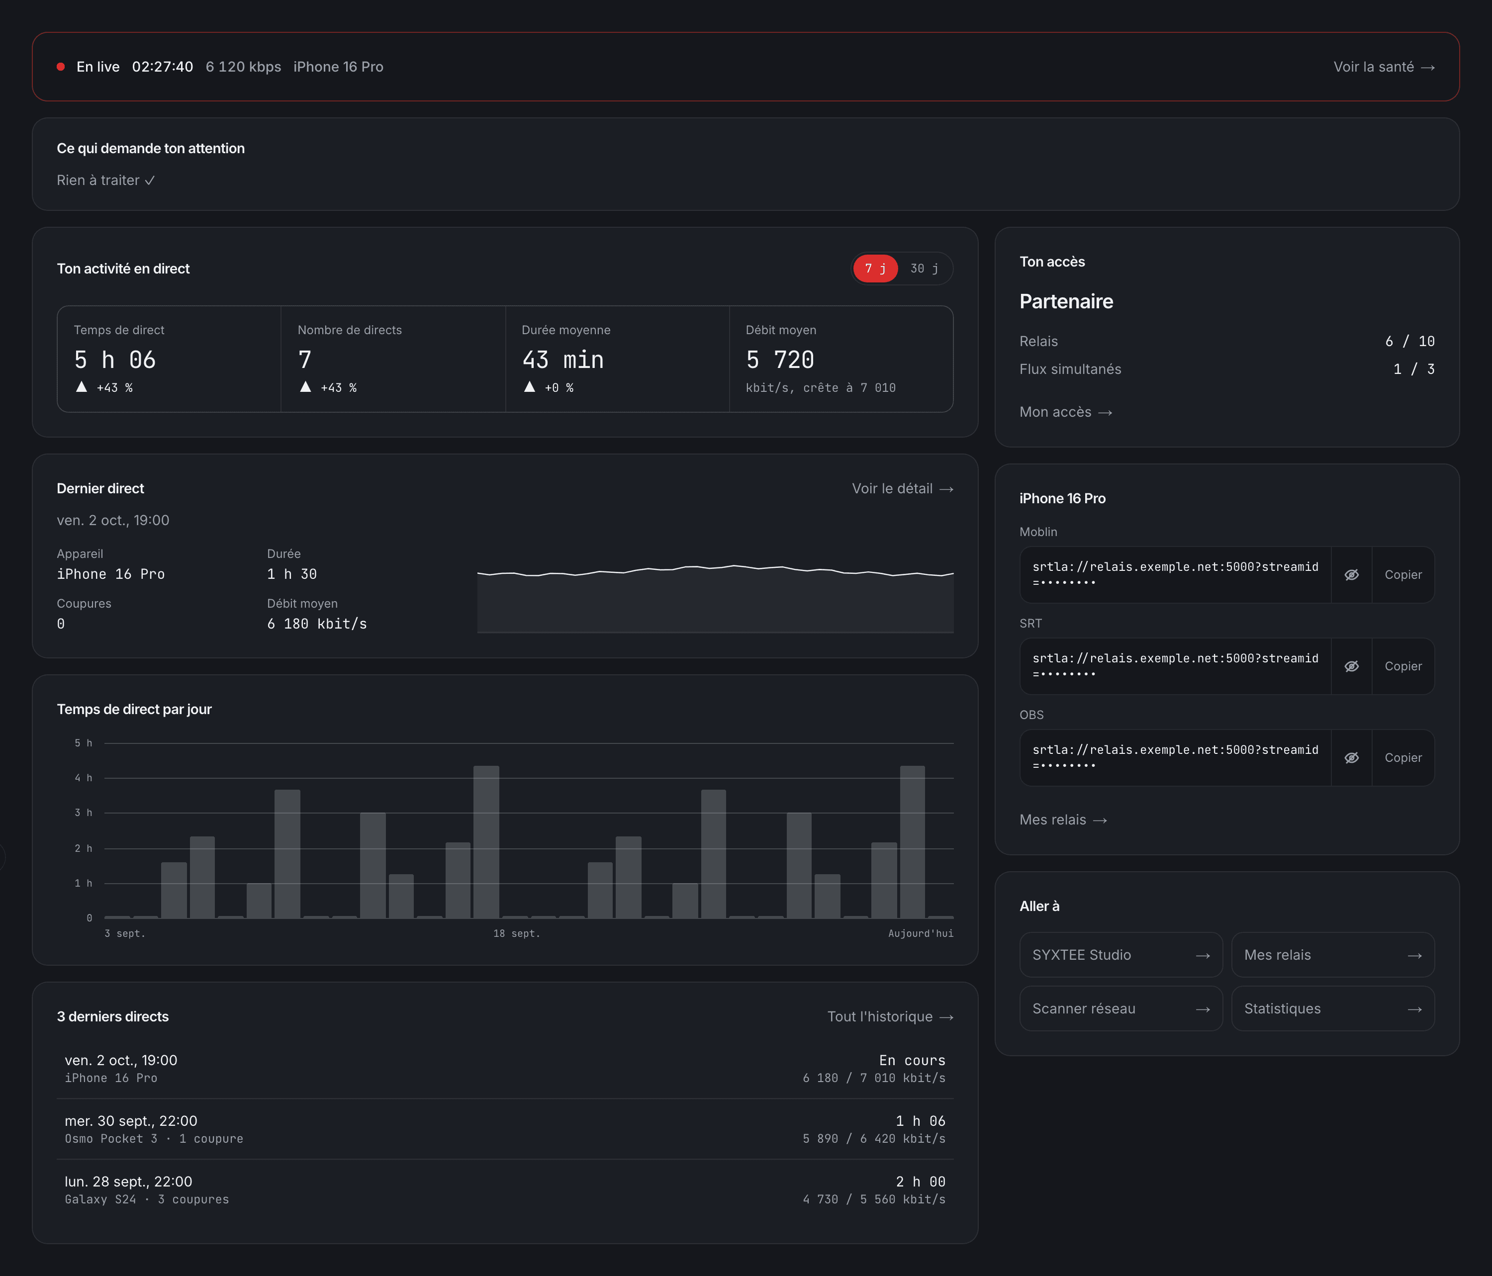Viewport: 1492px width, 1276px height.
Task: Click the Relais 6 / 10 quota value
Action: click(x=1409, y=341)
